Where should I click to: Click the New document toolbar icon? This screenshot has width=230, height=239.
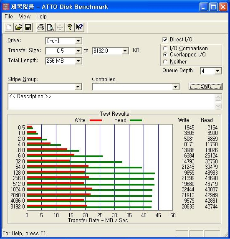pos(9,28)
